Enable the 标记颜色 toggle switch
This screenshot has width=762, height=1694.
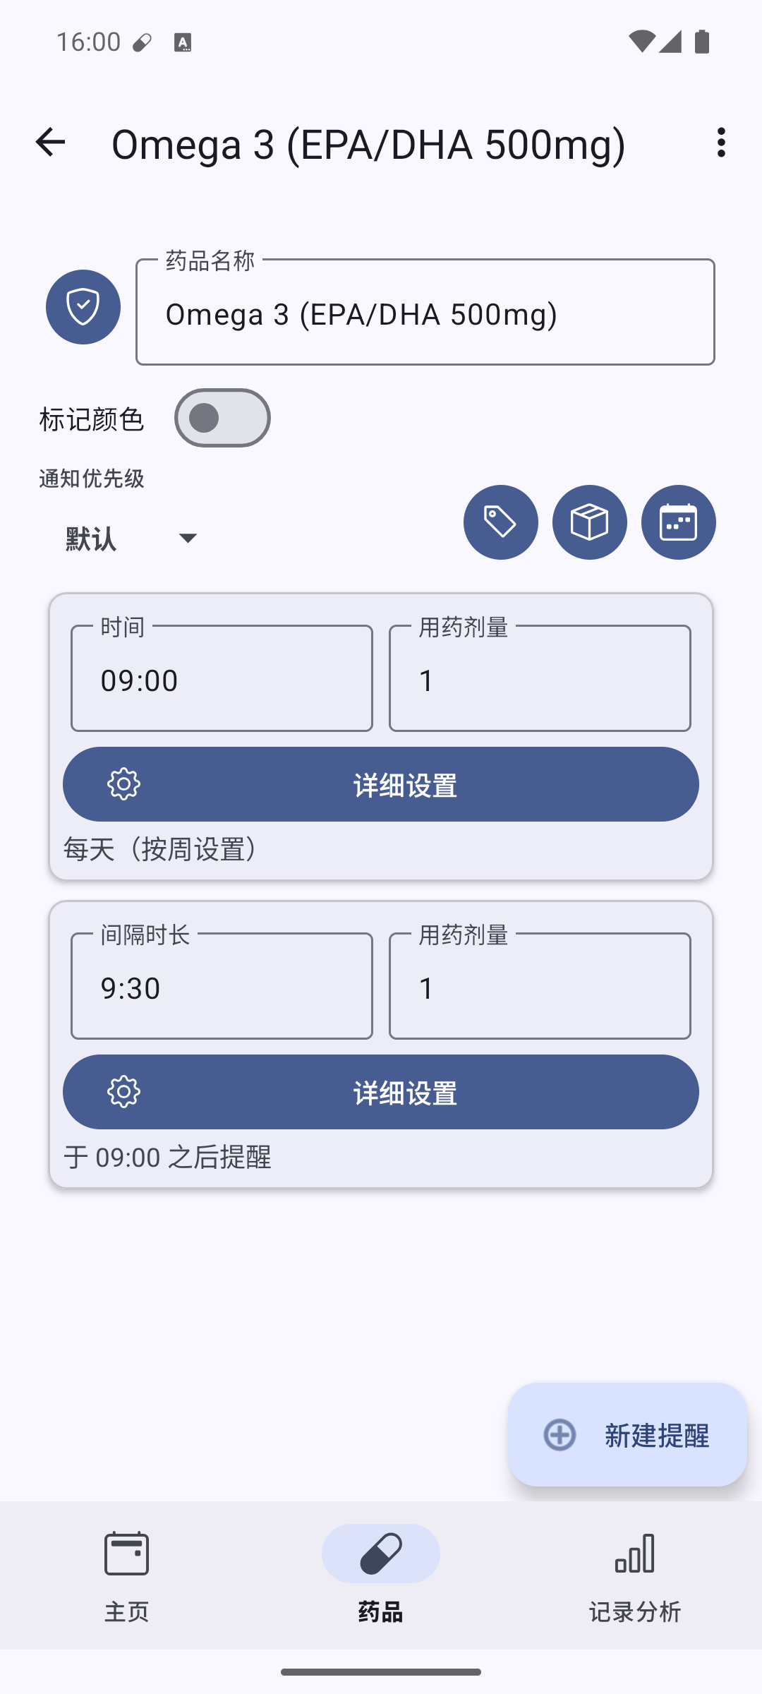[222, 418]
